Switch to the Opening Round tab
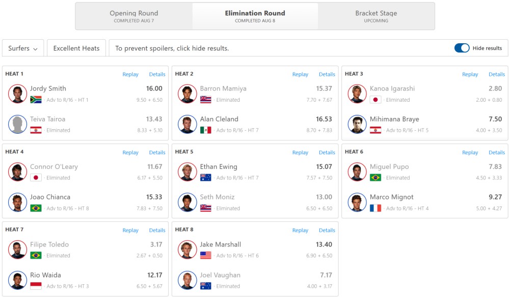Image resolution: width=509 pixels, height=298 pixels. point(133,16)
